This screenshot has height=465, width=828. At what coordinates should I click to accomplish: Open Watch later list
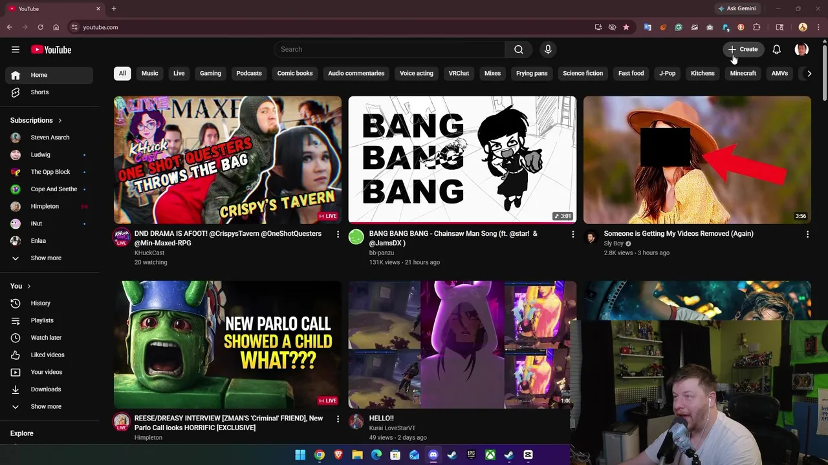[49, 338]
